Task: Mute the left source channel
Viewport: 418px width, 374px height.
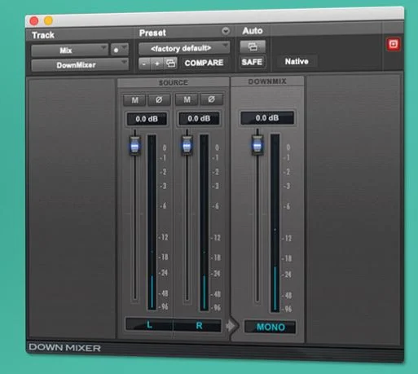Action: [134, 100]
